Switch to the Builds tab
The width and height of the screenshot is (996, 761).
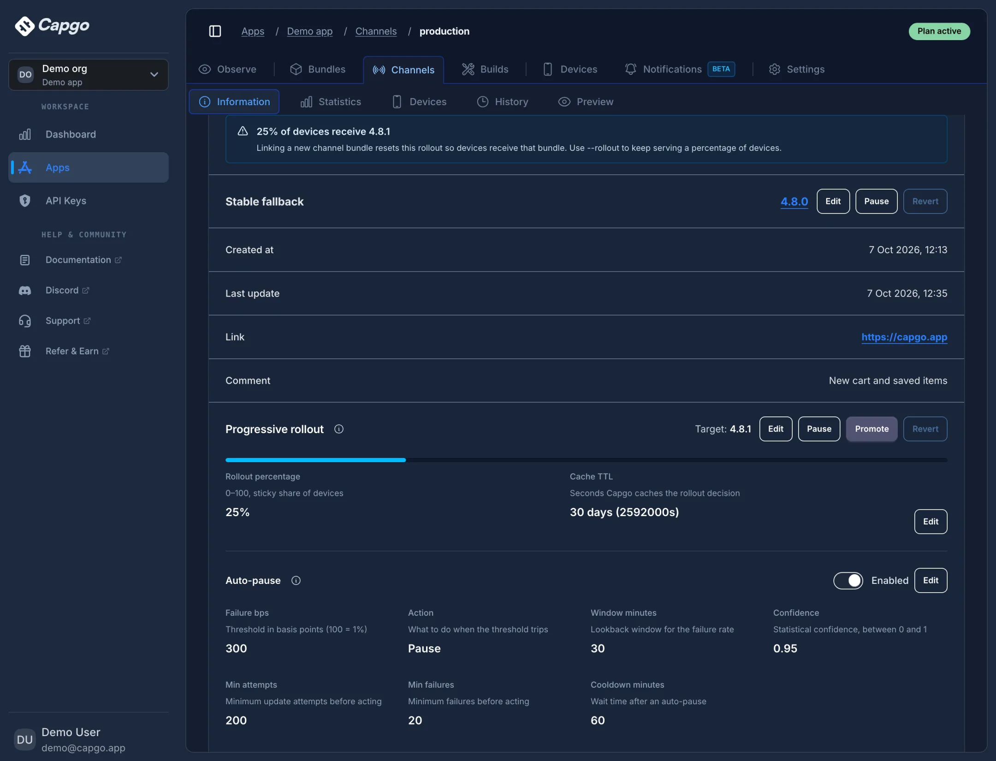click(485, 69)
